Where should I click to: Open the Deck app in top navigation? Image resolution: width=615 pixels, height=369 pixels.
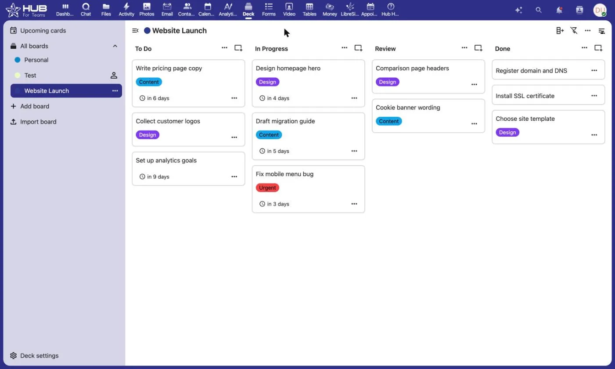tap(248, 9)
